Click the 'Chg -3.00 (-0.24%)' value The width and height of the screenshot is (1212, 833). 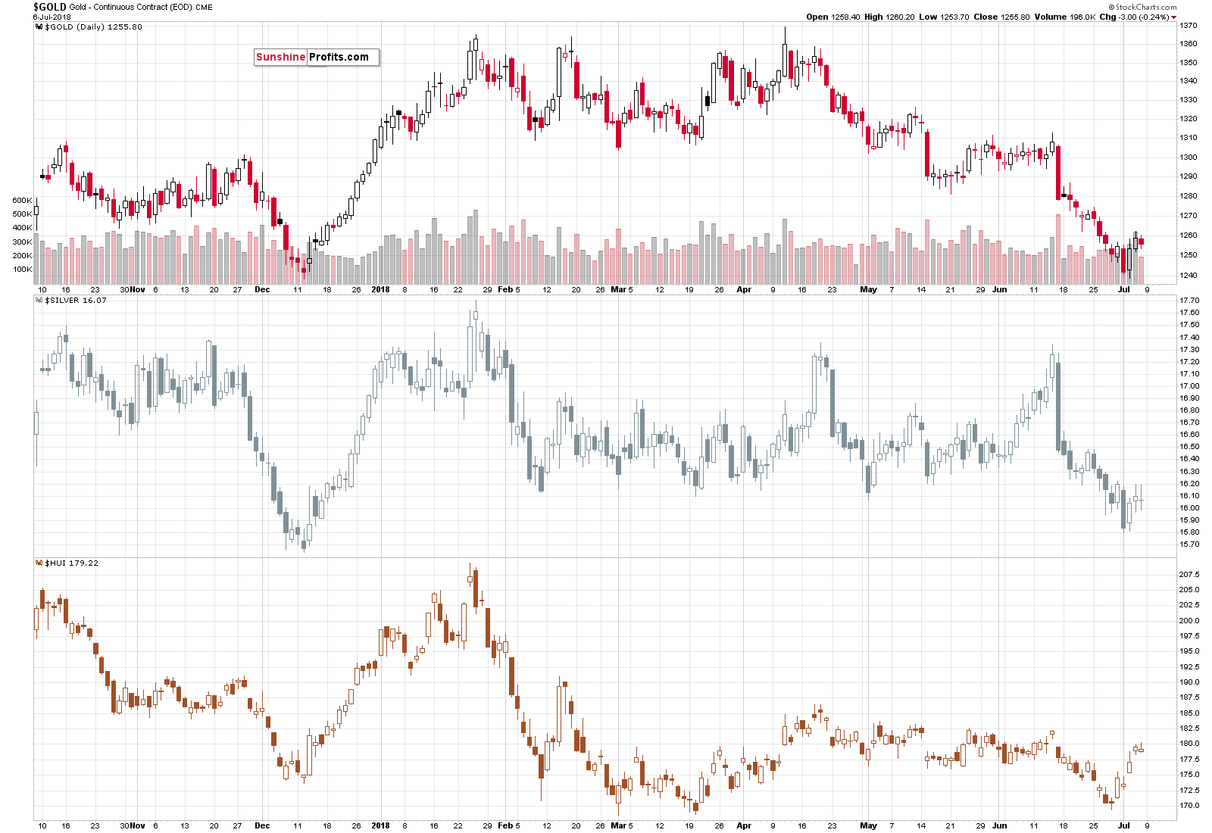click(1134, 17)
